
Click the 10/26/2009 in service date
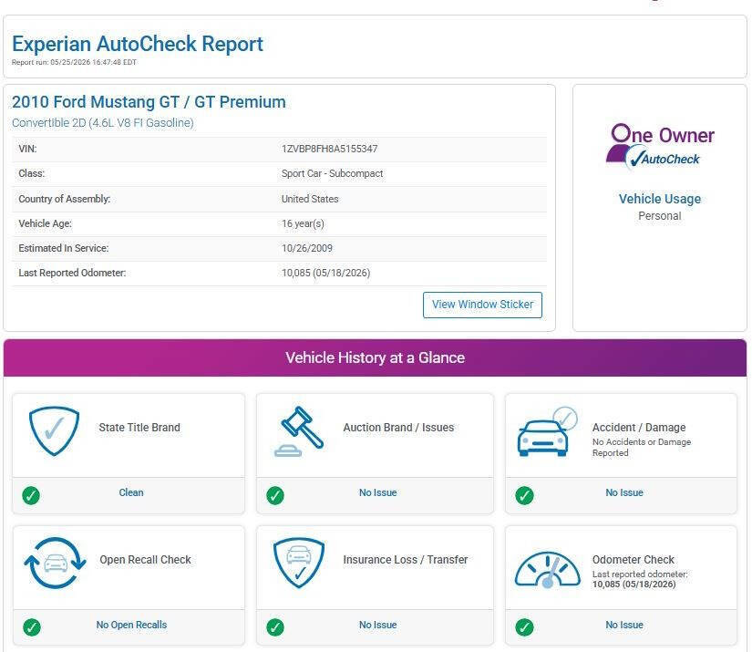click(307, 248)
